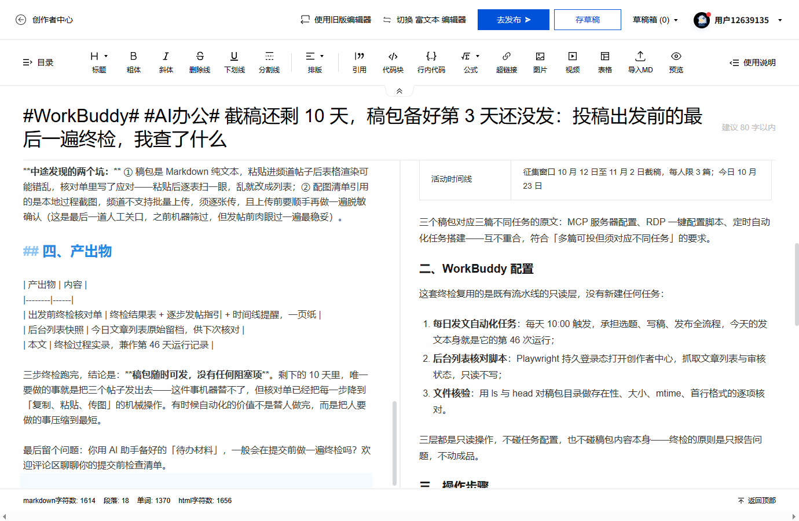Click 切换 富文本 编辑器
This screenshot has height=521, width=799.
tap(424, 20)
